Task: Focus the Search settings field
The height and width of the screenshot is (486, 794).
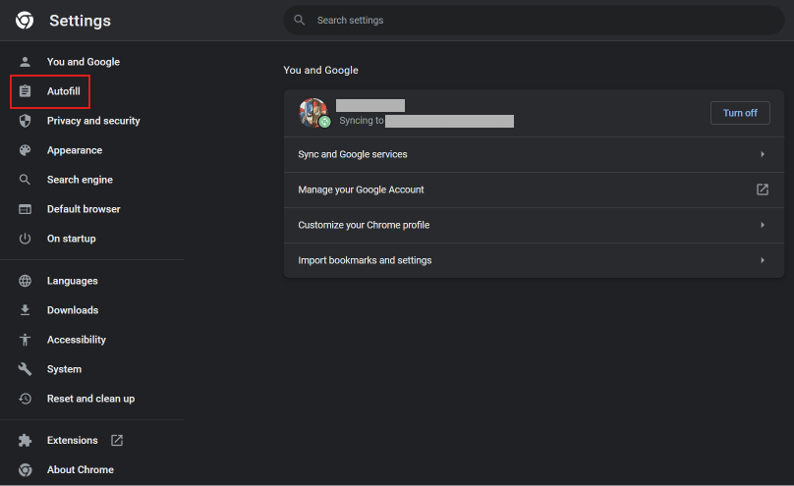Action: (534, 21)
